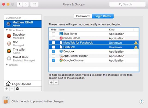
Task: Click the Skip Tunes app icon
Action: pyautogui.click(x=61, y=34)
